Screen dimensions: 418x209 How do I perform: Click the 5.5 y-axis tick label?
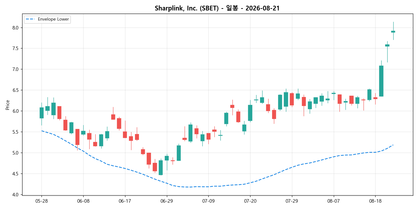coord(16,132)
